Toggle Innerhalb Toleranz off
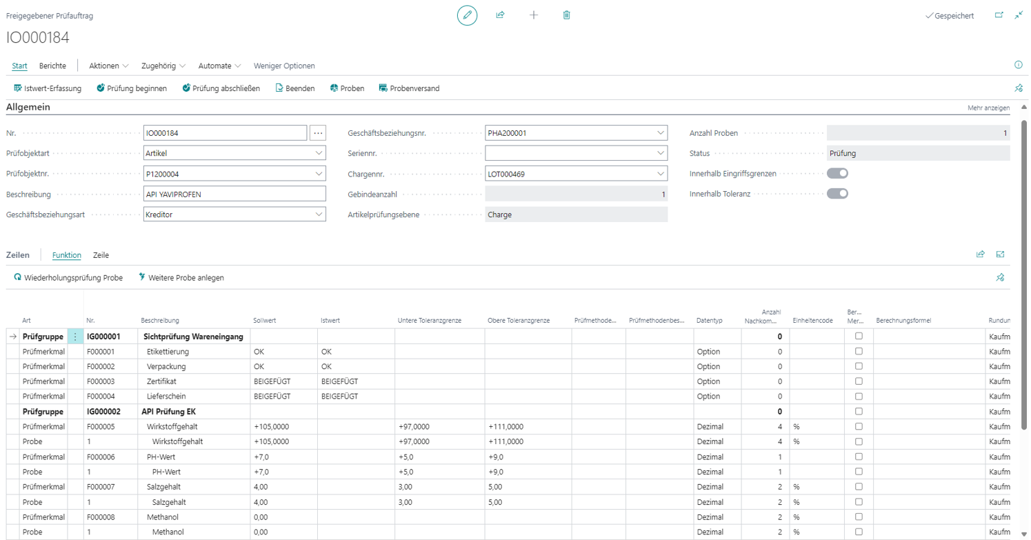This screenshot has width=1031, height=540. pyautogui.click(x=837, y=193)
